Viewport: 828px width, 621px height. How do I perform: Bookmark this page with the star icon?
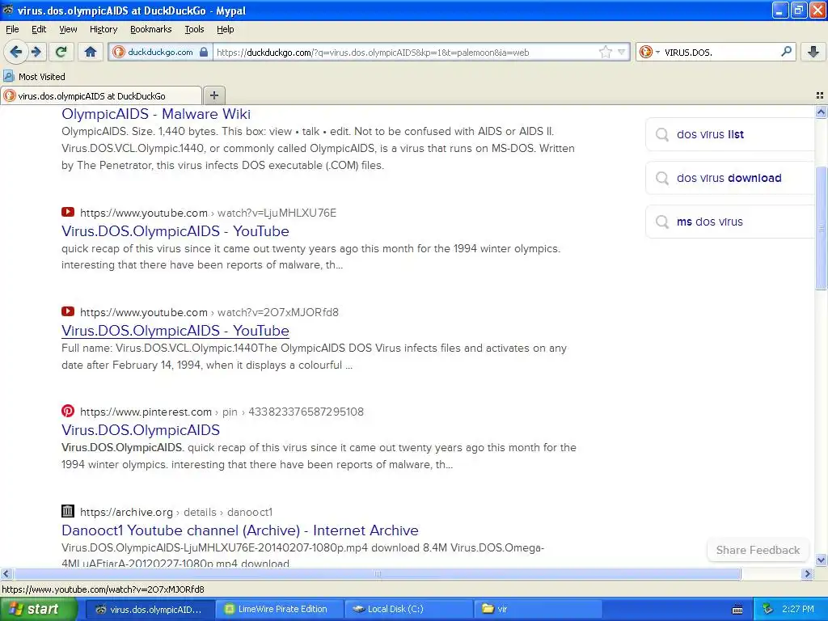click(605, 52)
